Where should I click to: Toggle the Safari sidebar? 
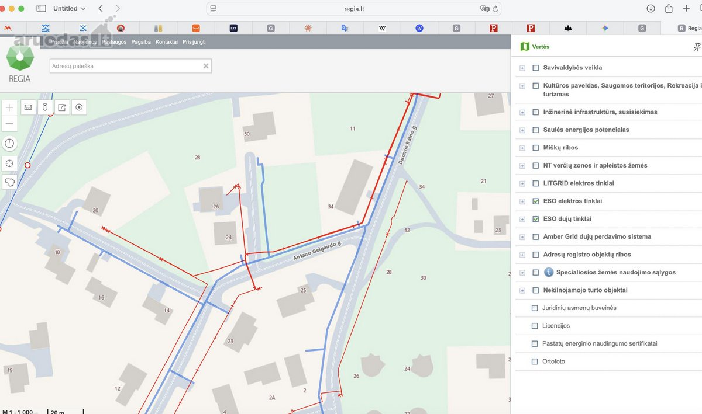41,9
